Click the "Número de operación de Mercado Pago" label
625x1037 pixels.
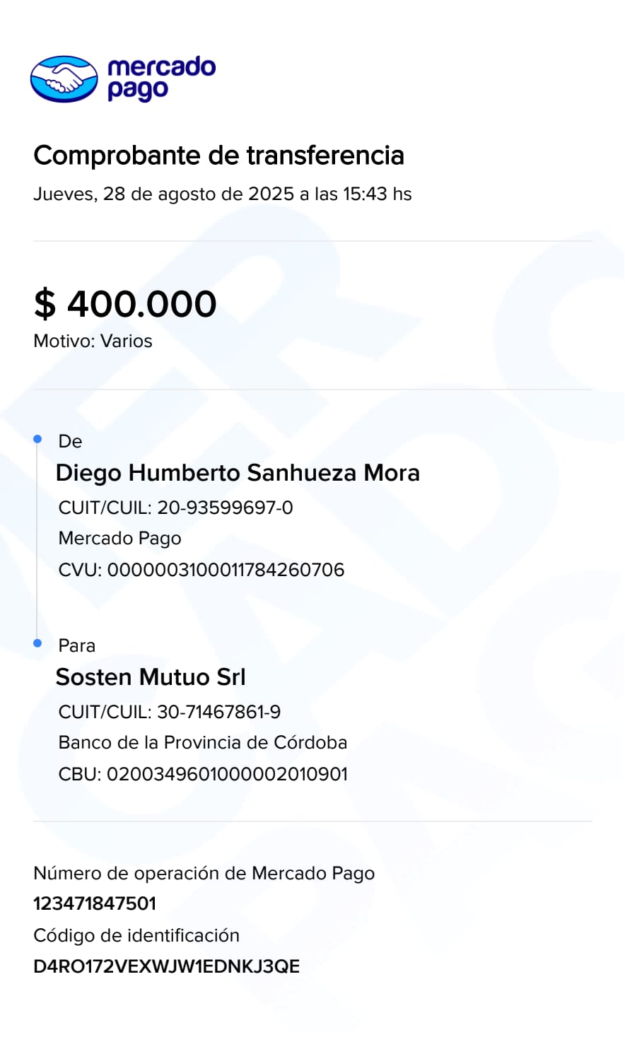204,874
